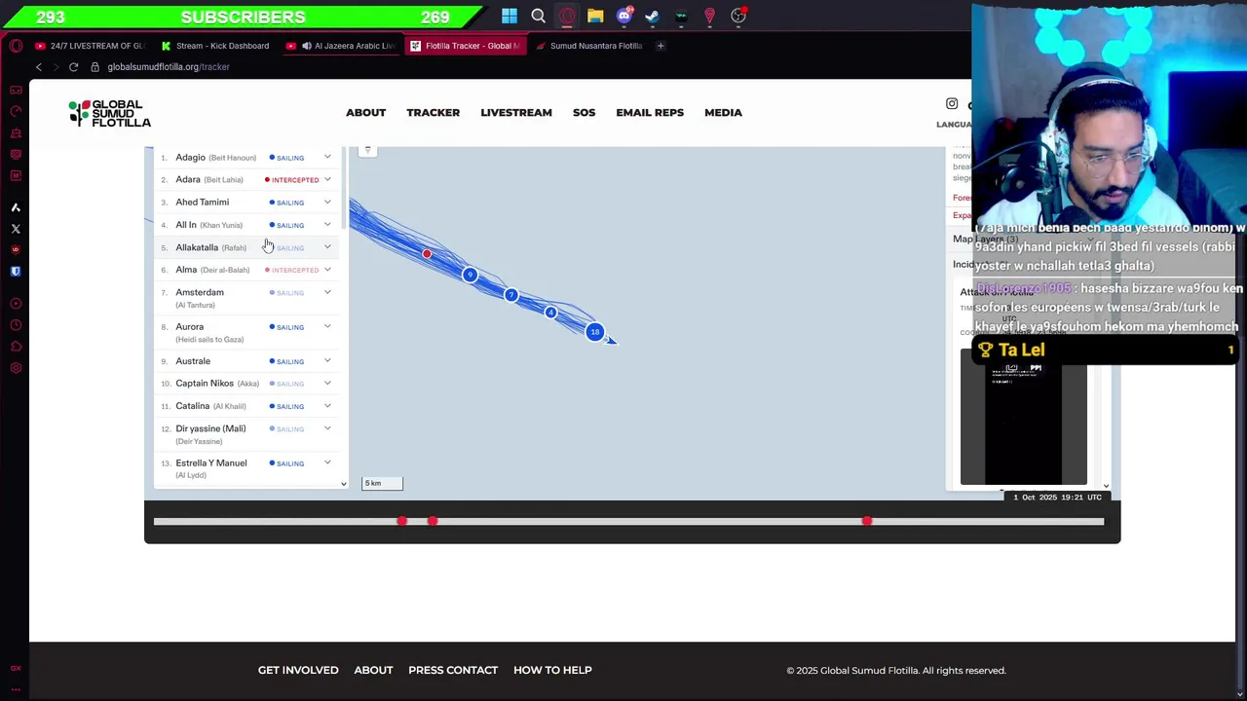Open the Windows Start menu icon
Image resolution: width=1247 pixels, height=701 pixels.
(x=510, y=16)
